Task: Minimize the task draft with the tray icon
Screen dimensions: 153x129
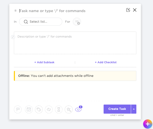Action: [128, 10]
